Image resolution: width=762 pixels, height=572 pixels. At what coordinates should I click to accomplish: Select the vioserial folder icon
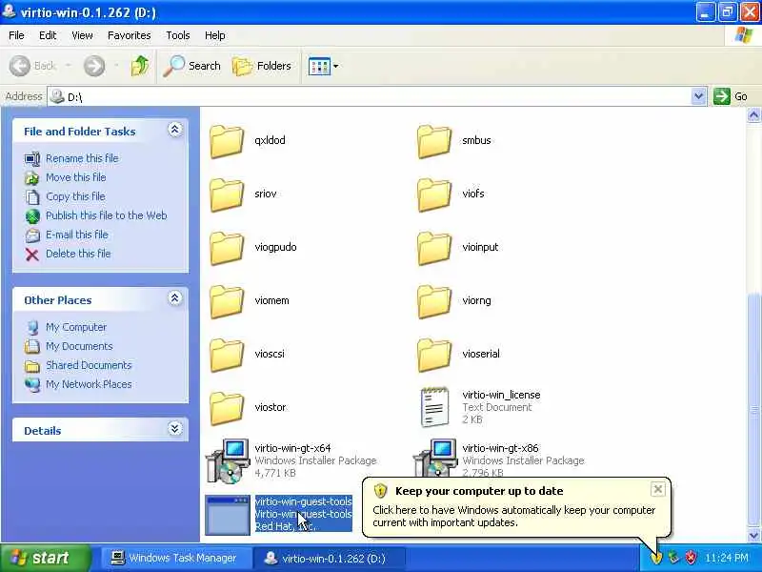click(434, 356)
